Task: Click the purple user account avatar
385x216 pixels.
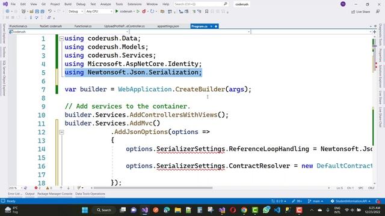Action: pyautogui.click(x=343, y=4)
